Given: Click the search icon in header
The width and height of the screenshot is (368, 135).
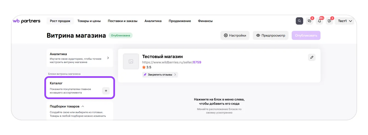Looking at the screenshot, I should click(299, 21).
